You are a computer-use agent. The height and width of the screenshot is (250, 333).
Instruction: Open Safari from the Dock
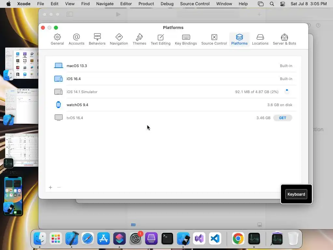(87, 238)
